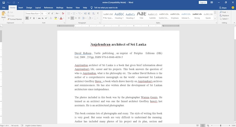The height and width of the screenshot is (127, 236).
Task: Toggle Underline formatting
Action: 34,18
